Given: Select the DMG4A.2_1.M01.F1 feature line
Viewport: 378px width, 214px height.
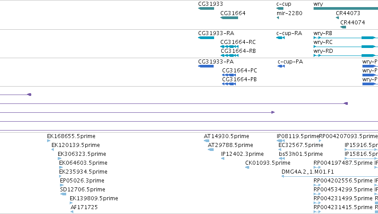Looking at the screenshot, I should 330,176.
